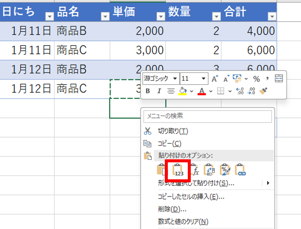The height and width of the screenshot is (229, 301).
Task: Click the Increase Decimal icon
Action: 239,91
